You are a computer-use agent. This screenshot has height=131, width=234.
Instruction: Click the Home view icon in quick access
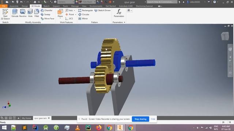35,2
